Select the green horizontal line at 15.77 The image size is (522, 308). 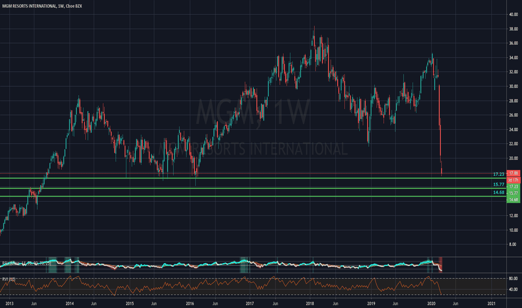tap(253, 189)
